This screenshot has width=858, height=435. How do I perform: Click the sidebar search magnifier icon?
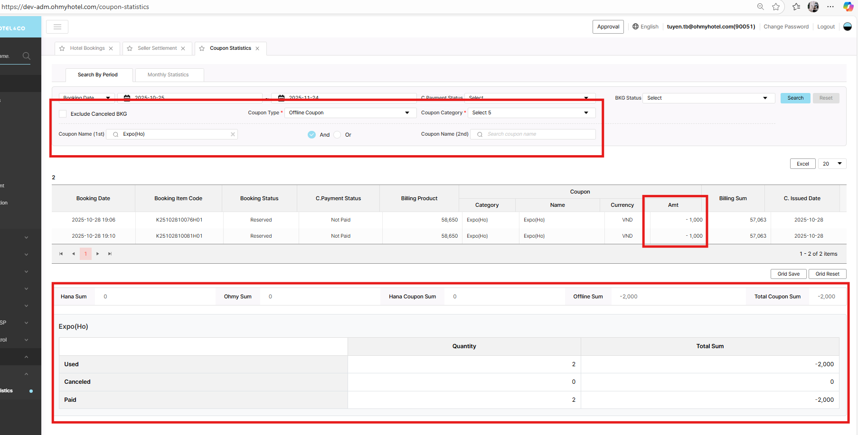[x=27, y=56]
